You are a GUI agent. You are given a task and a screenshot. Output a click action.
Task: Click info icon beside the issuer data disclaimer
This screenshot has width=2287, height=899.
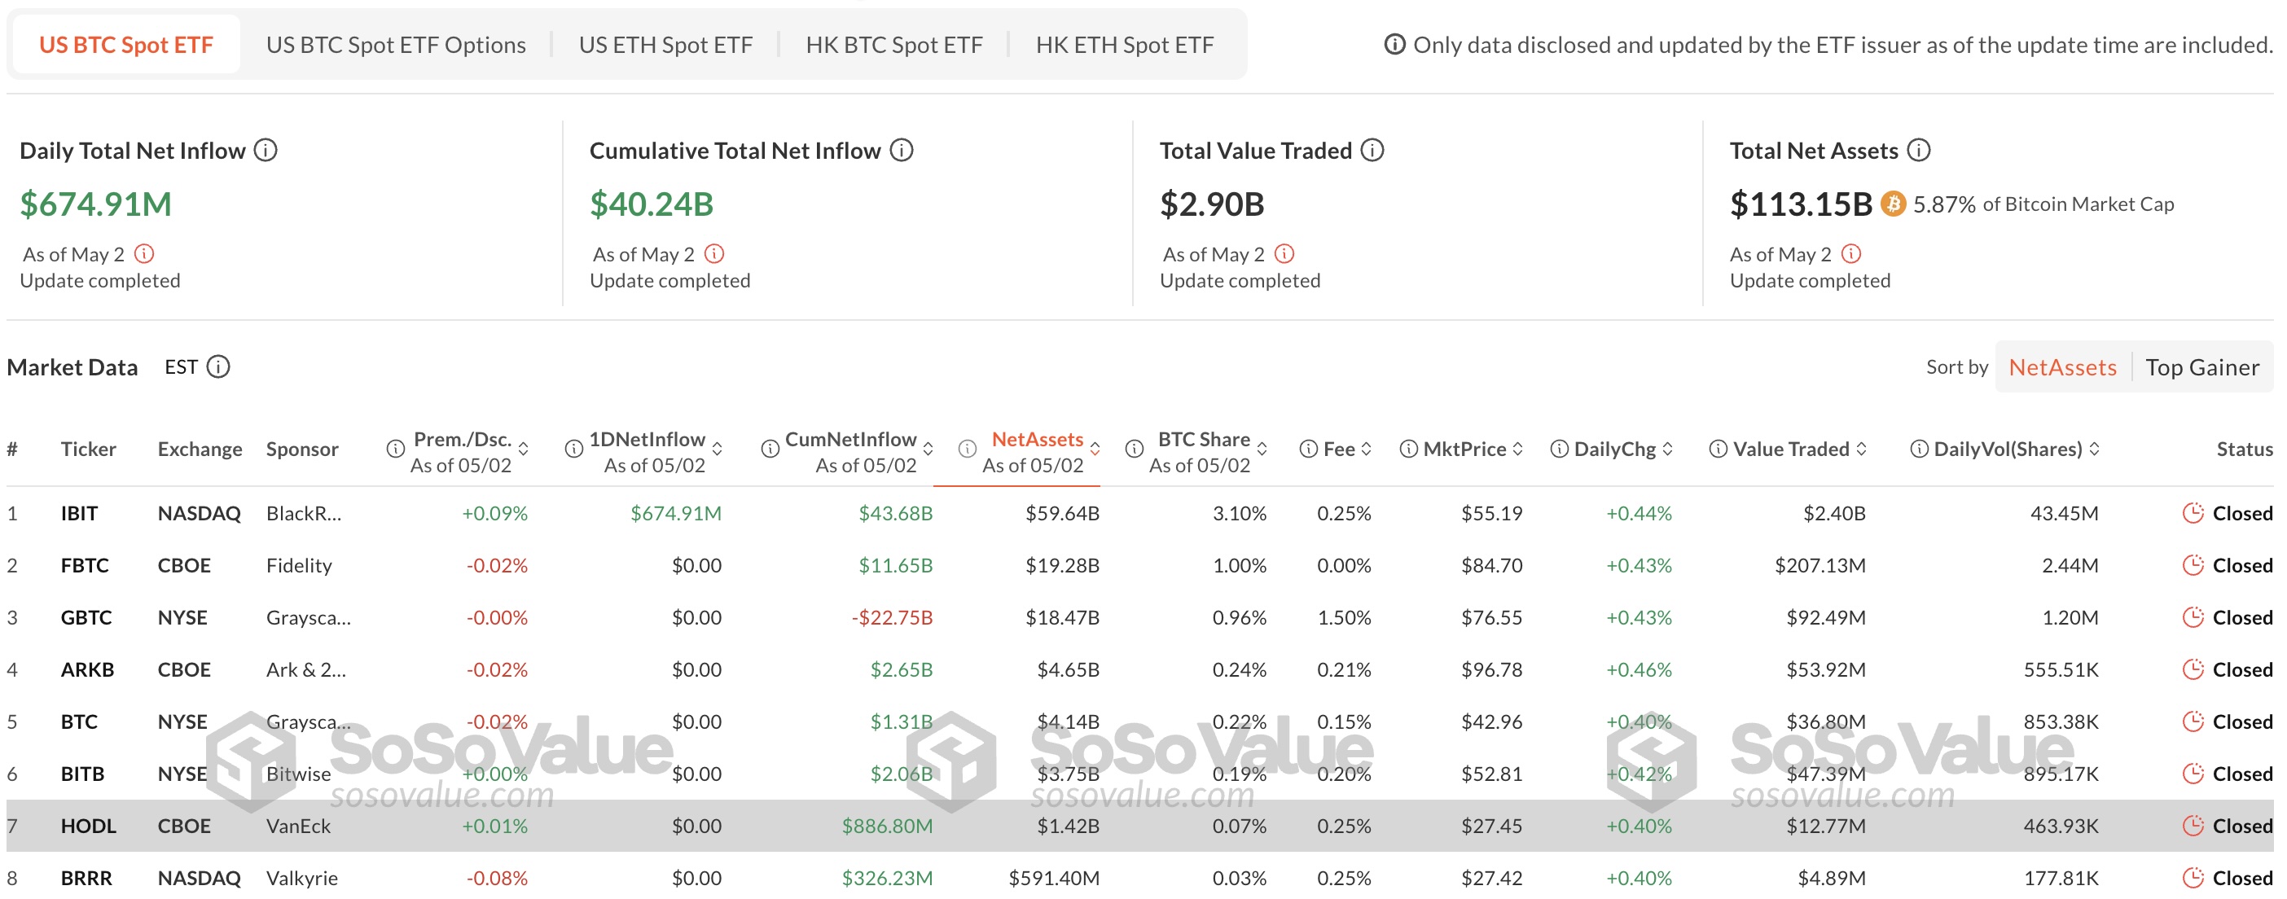point(1394,43)
